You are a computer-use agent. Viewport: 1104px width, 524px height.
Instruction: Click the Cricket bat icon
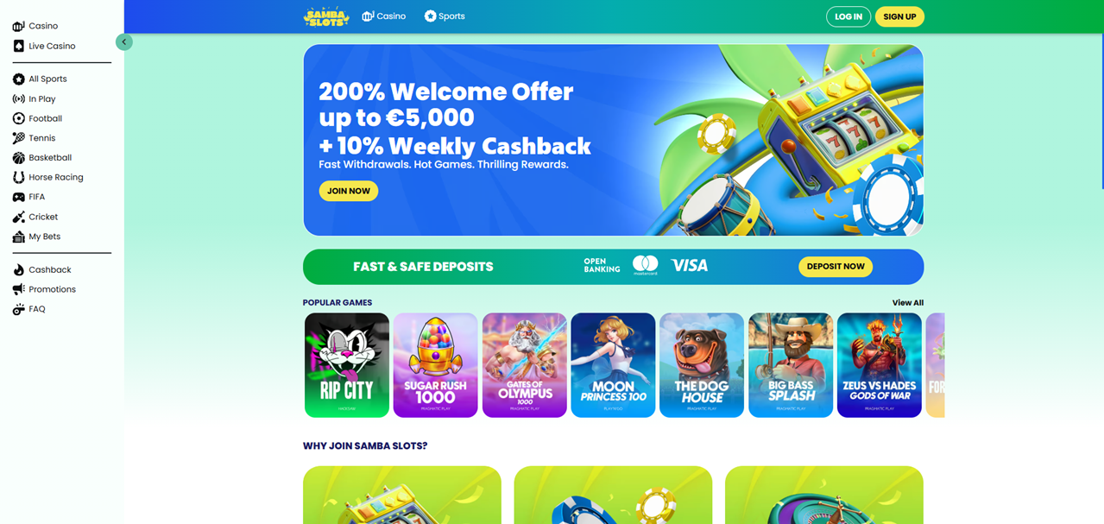[x=18, y=217]
